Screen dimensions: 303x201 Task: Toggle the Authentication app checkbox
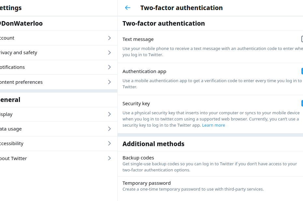[x=302, y=71]
